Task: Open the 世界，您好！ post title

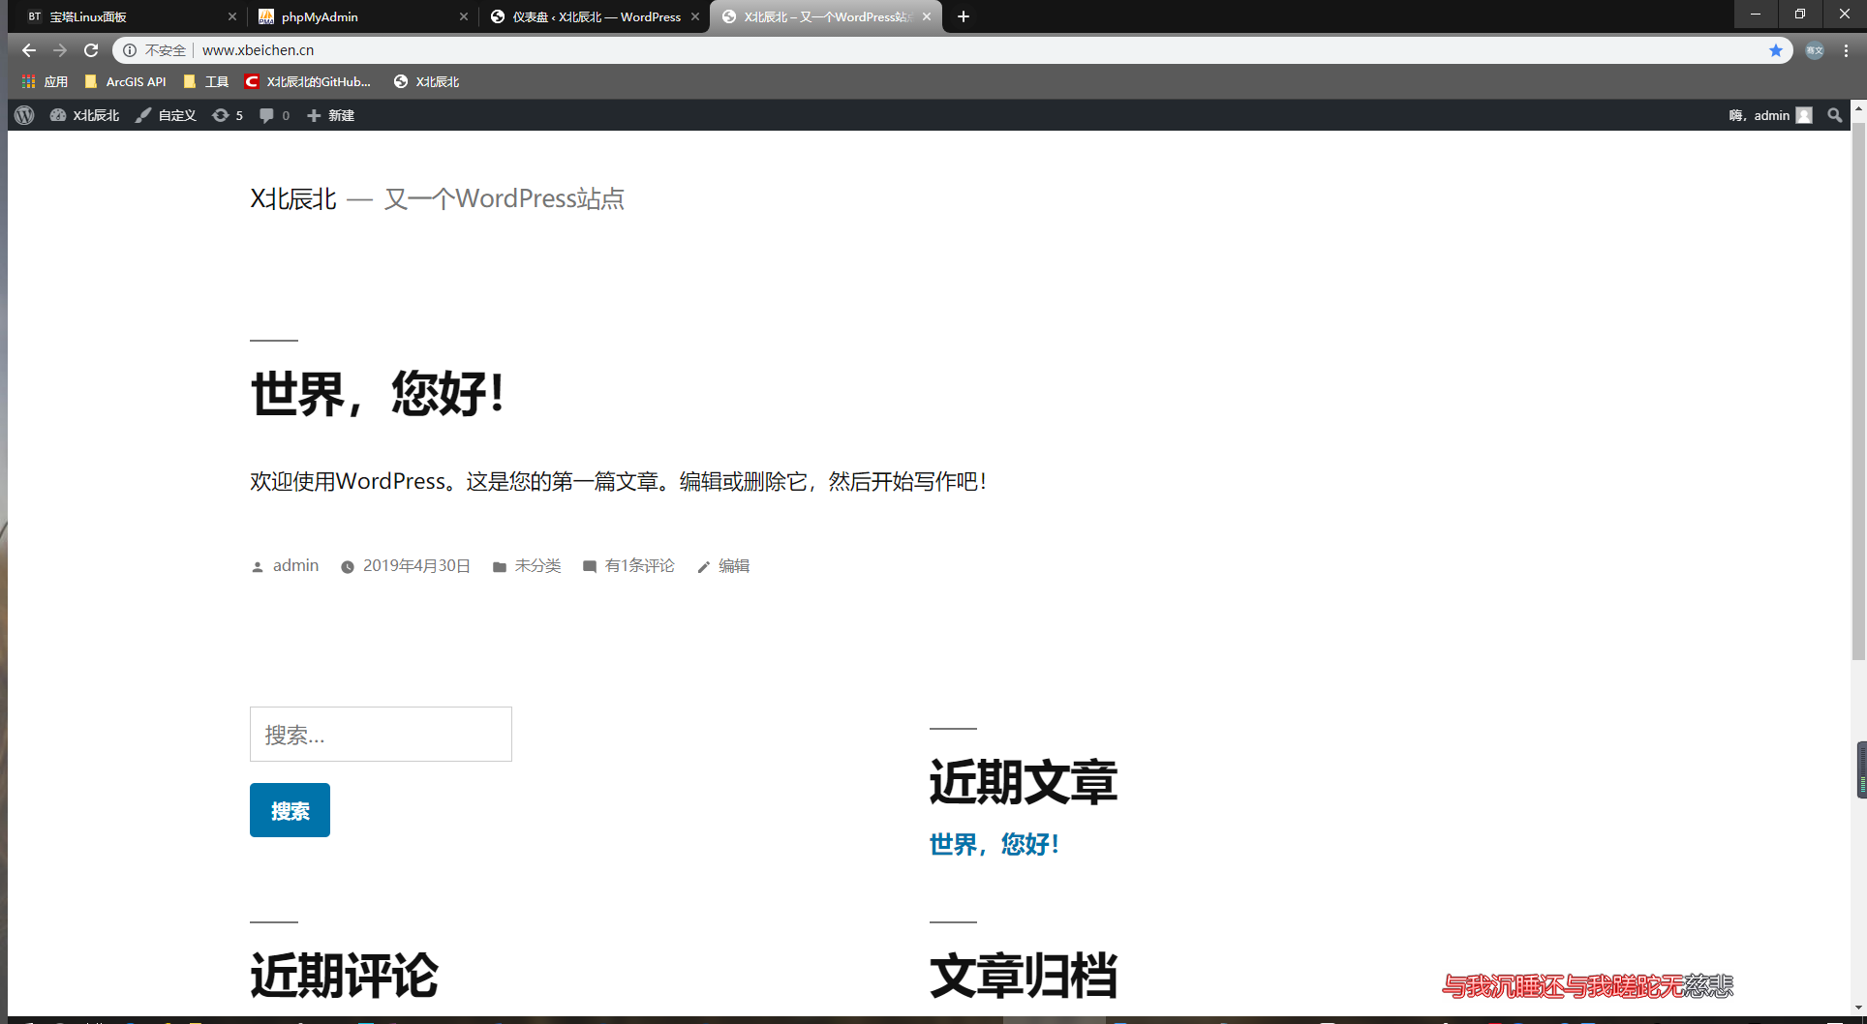Action: (x=377, y=393)
